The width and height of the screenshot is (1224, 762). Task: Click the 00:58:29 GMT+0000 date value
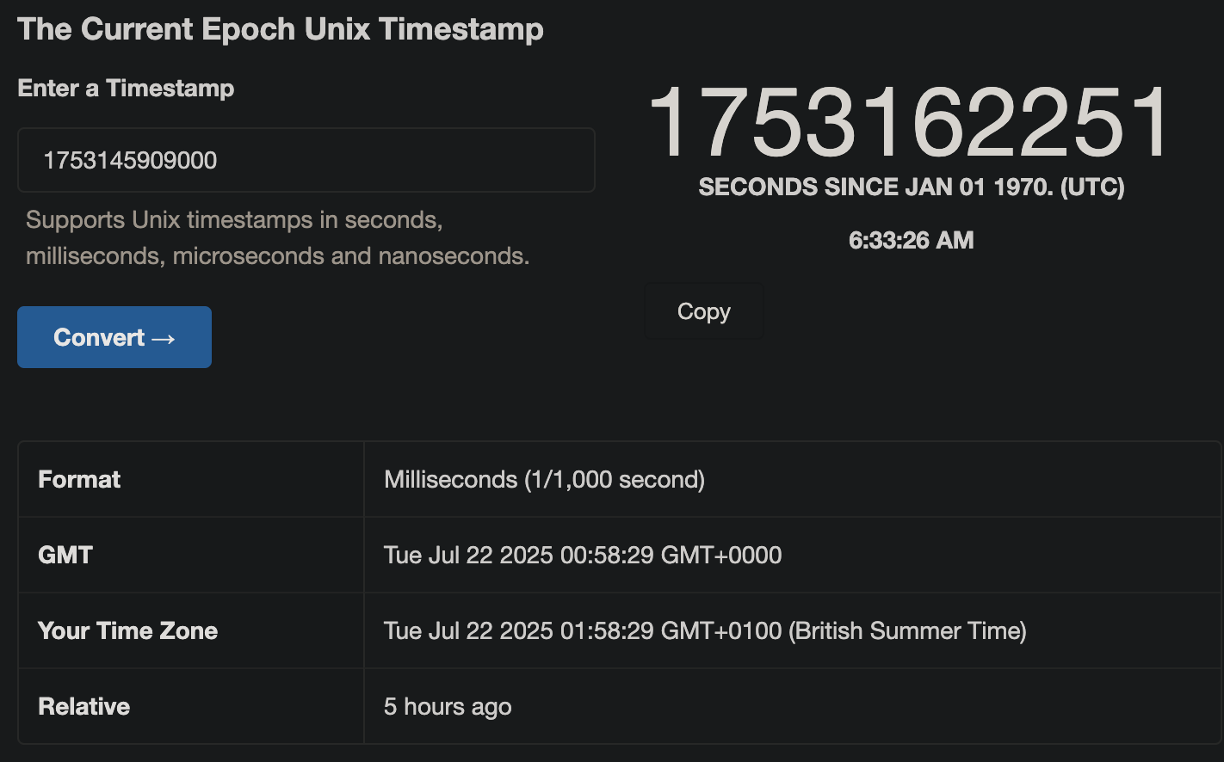pyautogui.click(x=583, y=555)
